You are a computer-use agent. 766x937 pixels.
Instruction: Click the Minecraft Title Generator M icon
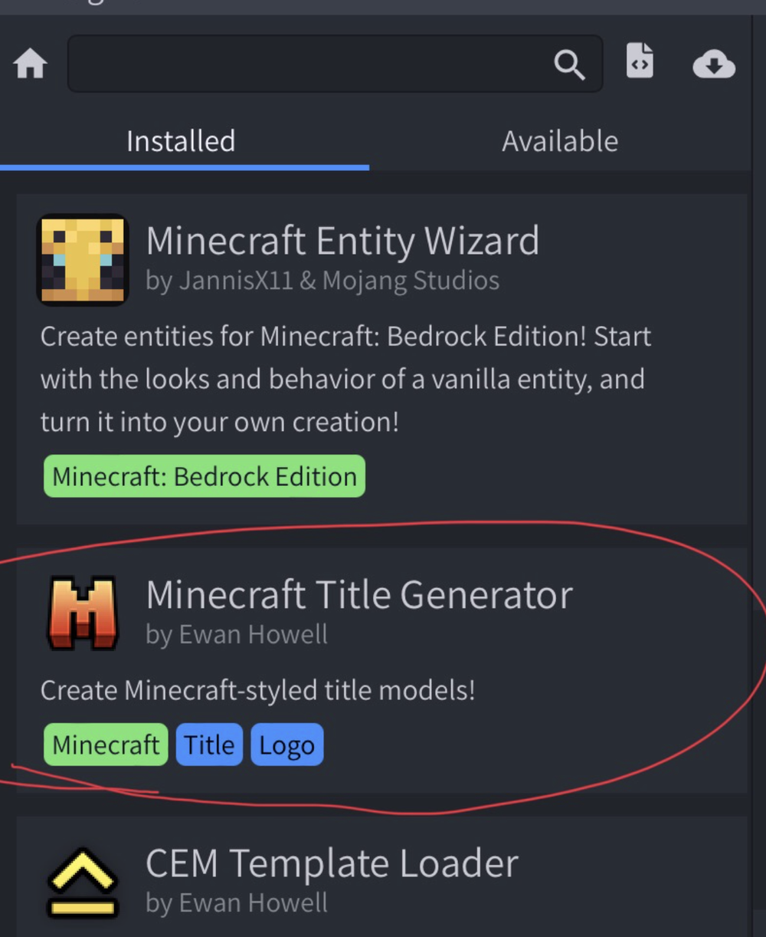point(83,614)
